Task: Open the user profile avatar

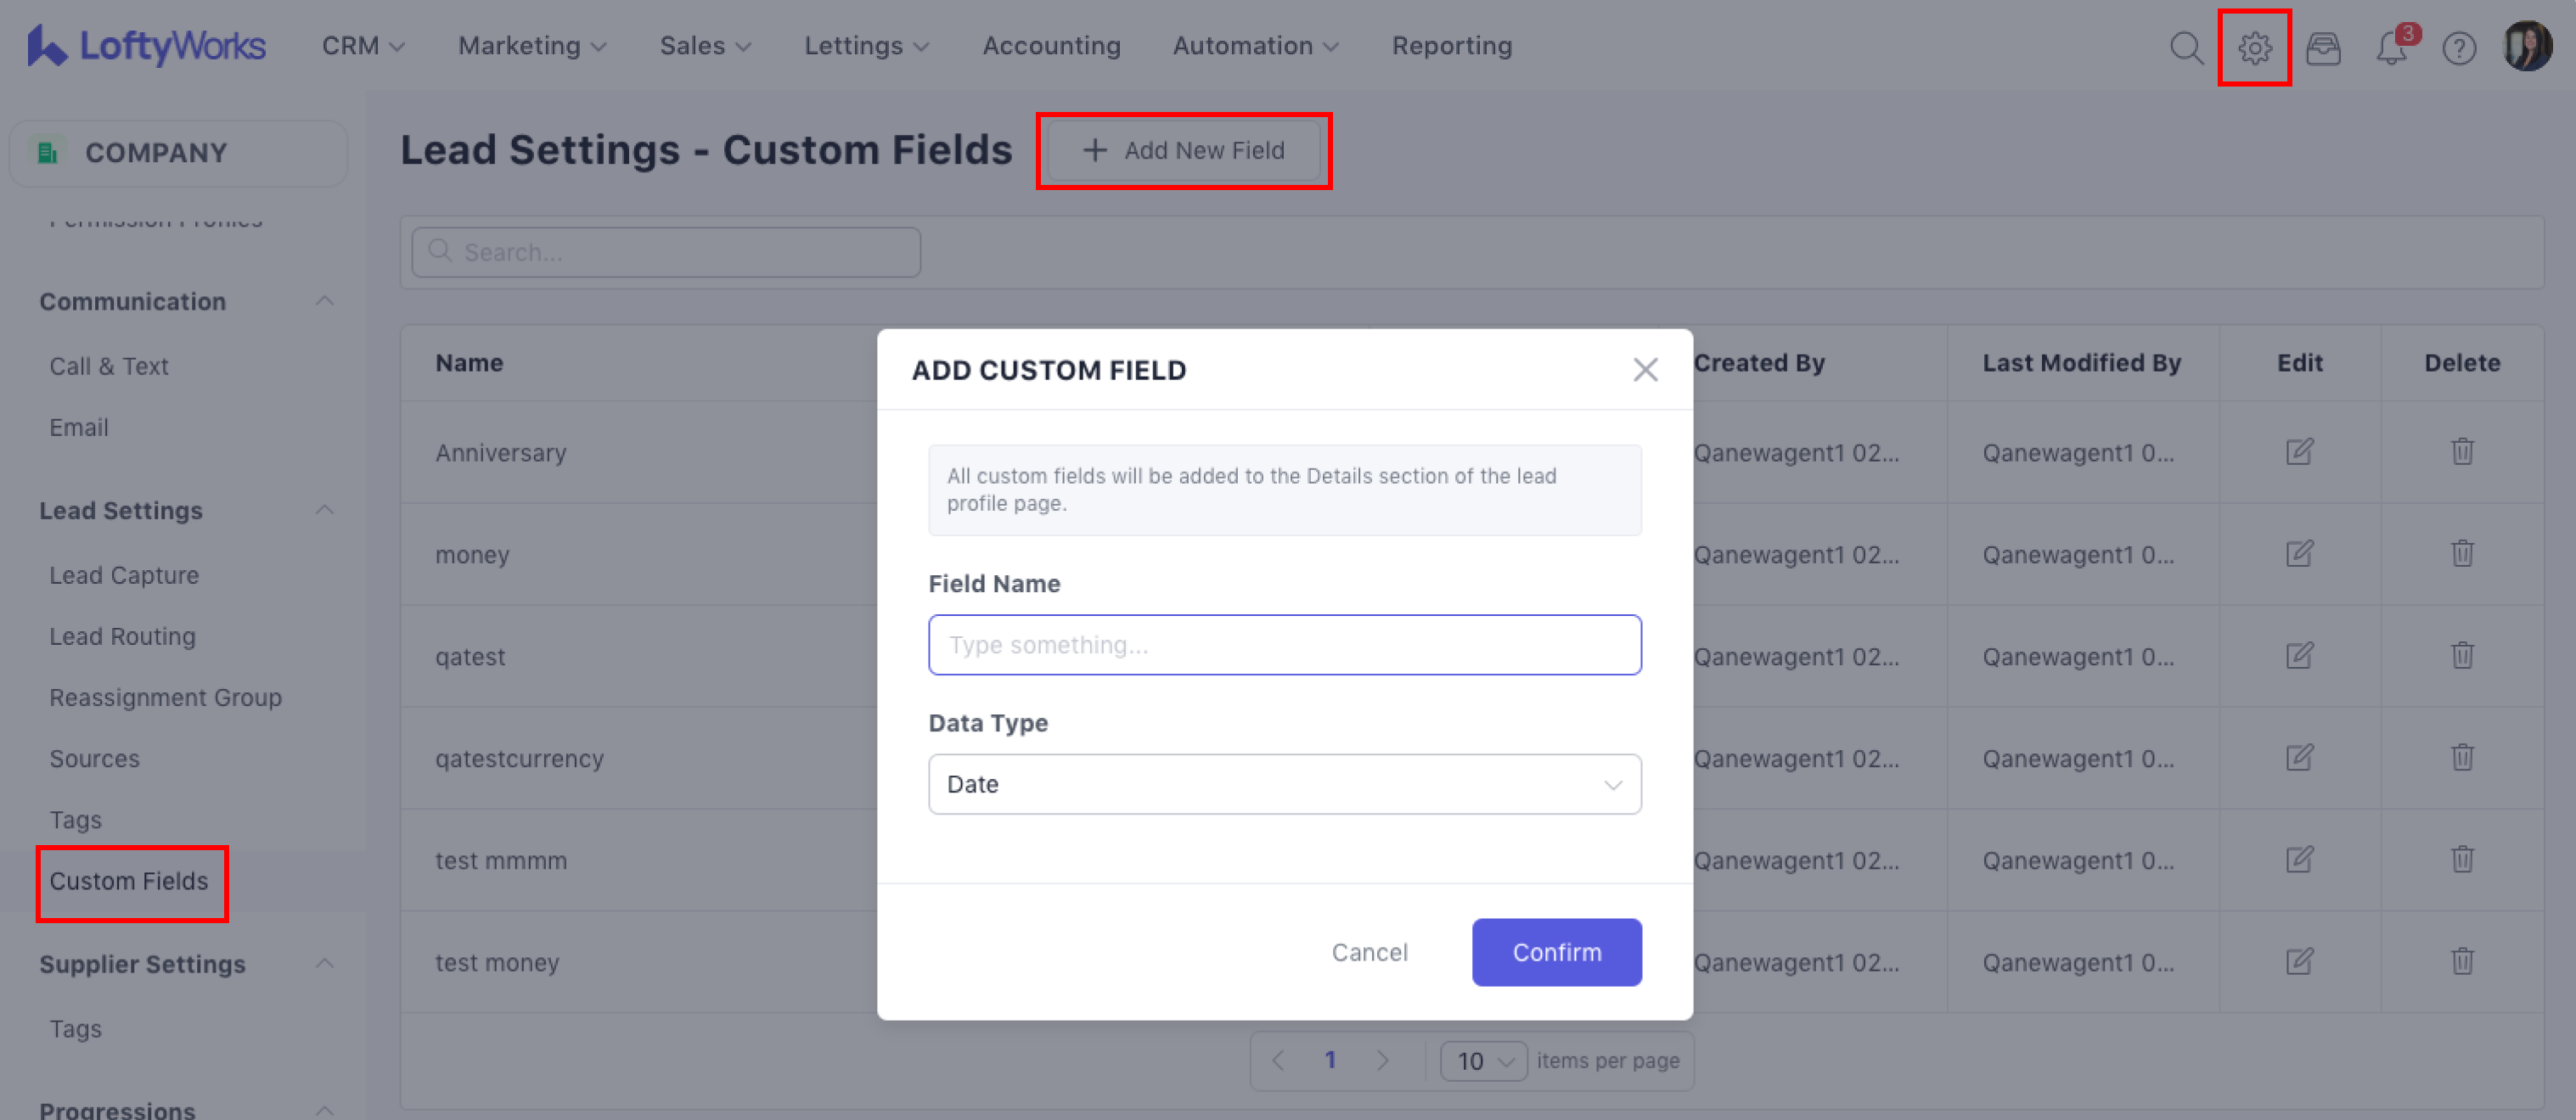Action: [x=2526, y=47]
